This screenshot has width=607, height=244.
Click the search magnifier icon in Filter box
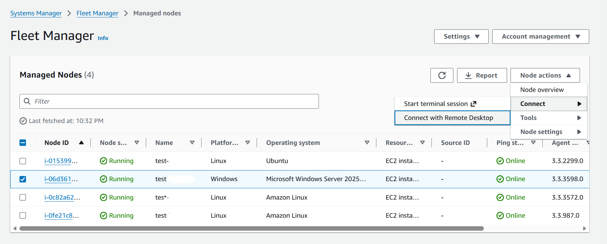coord(27,101)
